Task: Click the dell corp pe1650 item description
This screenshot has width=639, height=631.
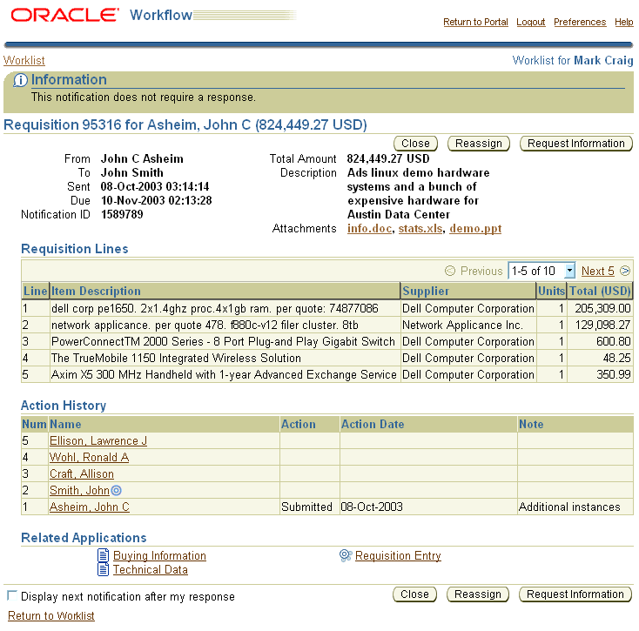Action: (215, 308)
